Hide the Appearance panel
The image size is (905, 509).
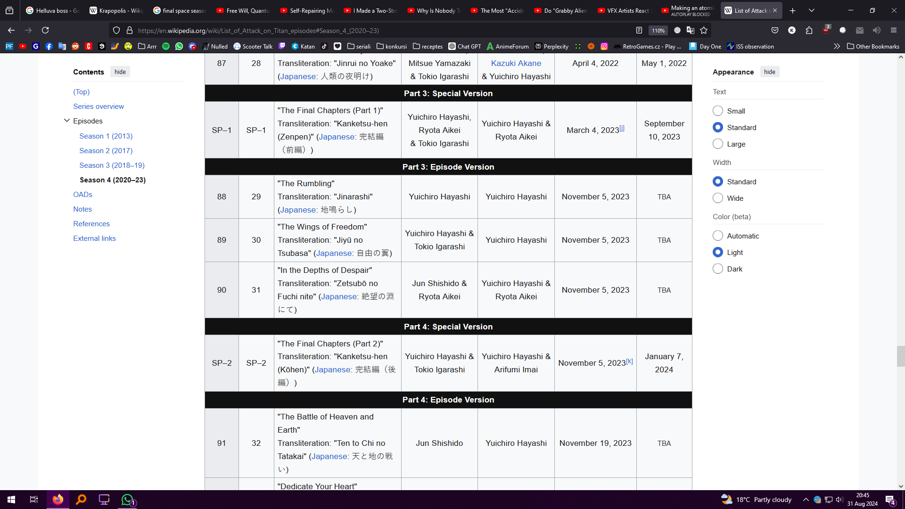pyautogui.click(x=770, y=72)
